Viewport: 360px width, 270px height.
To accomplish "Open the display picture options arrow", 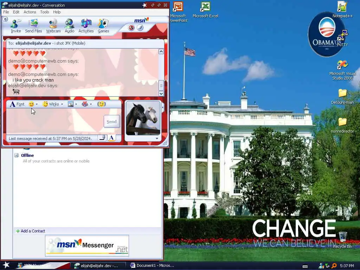I will 157,139.
